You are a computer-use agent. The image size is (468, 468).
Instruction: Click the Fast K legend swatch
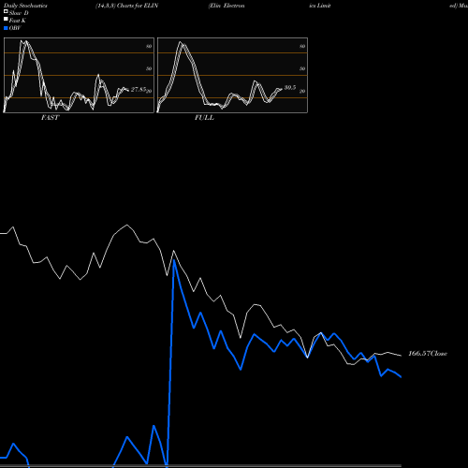[x=6, y=20]
